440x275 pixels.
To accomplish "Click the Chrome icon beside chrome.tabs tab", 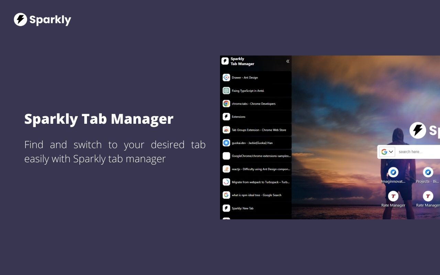I will (x=226, y=103).
